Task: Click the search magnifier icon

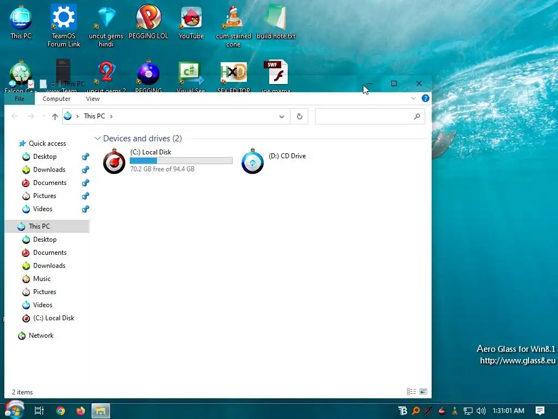Action: pyautogui.click(x=417, y=116)
